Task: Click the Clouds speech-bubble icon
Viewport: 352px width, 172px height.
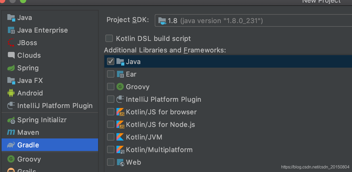Action: click(11, 55)
